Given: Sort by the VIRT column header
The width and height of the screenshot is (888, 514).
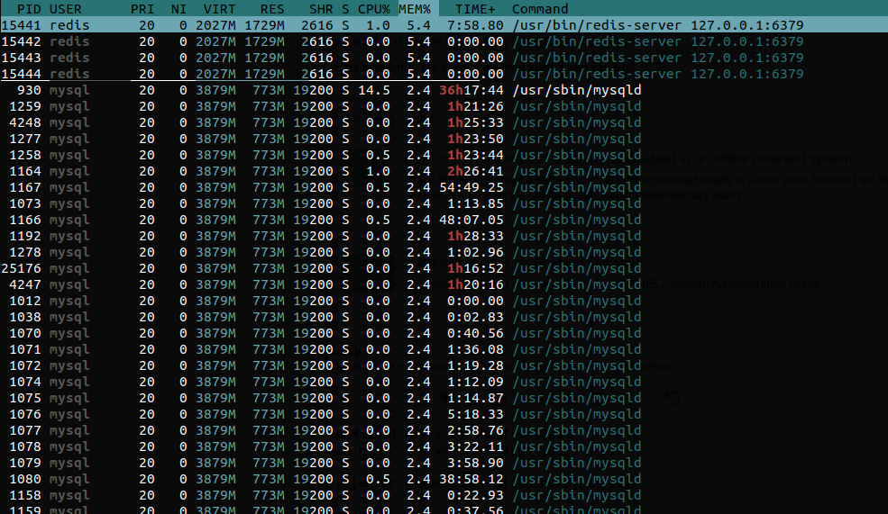Looking at the screenshot, I should 219,9.
